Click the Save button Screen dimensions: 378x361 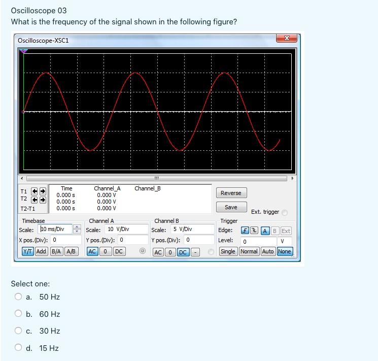pos(231,207)
